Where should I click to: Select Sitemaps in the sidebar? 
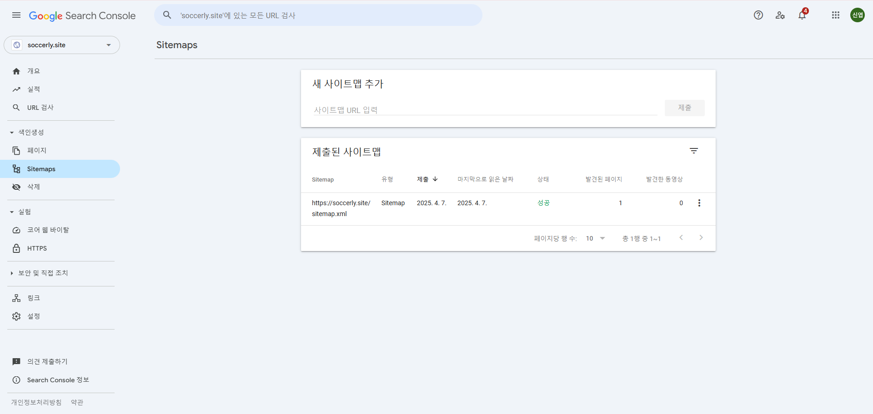coord(60,169)
